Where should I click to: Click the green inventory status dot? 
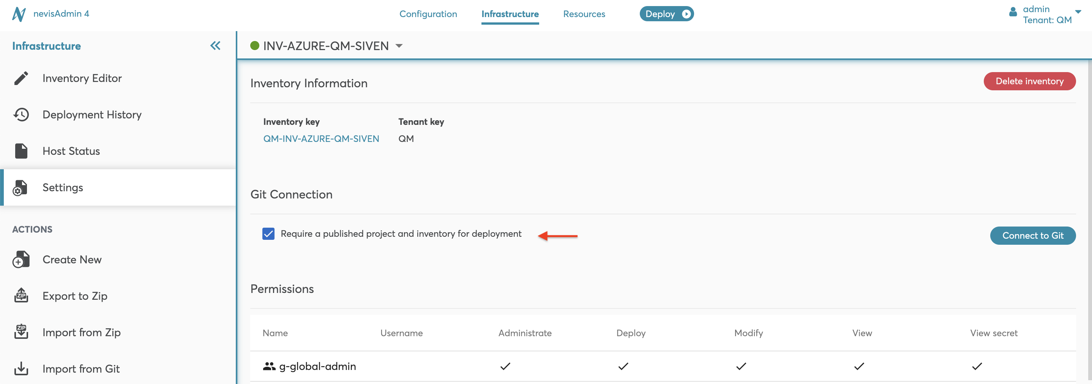255,46
